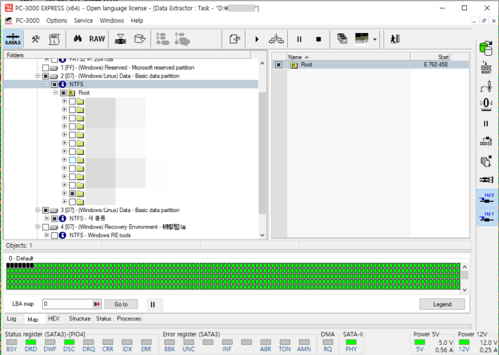The image size is (499, 355).
Task: Click the flowchart icon next to play
Action: click(276, 39)
